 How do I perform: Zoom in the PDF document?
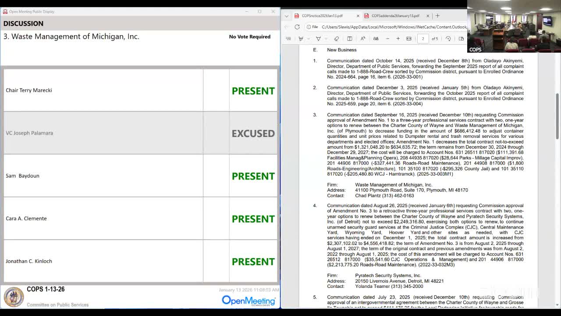coord(398,39)
